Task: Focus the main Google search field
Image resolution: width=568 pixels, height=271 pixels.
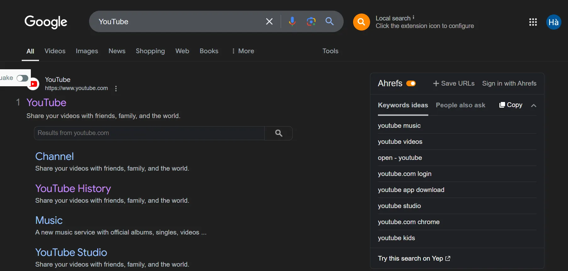Action: click(179, 21)
